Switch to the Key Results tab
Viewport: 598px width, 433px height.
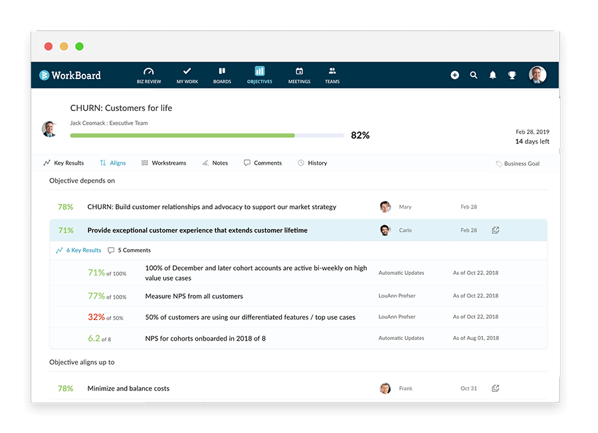pyautogui.click(x=63, y=163)
